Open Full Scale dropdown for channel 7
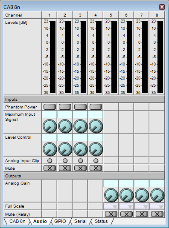The height and width of the screenshot is (228, 169). [142, 206]
